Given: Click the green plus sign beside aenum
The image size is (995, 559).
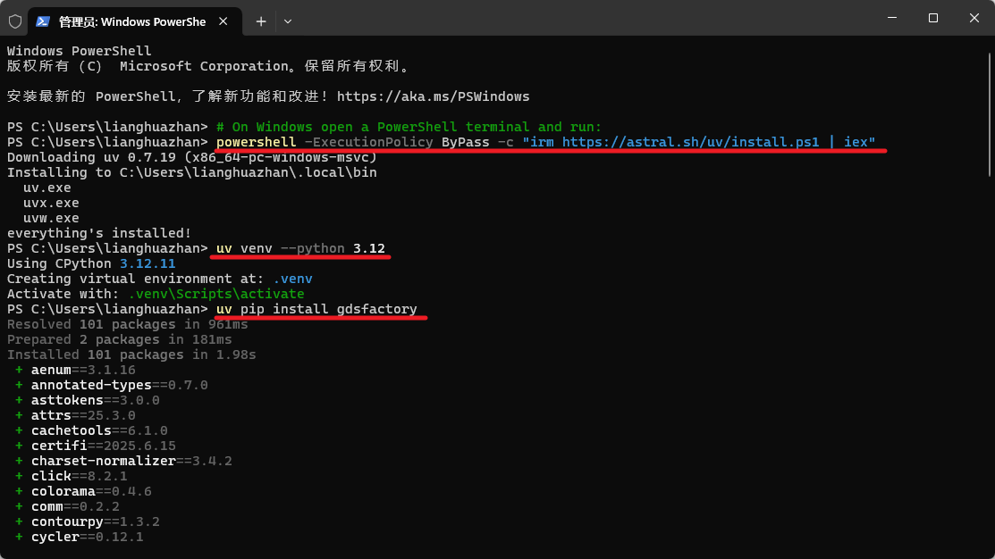Looking at the screenshot, I should click(x=18, y=370).
